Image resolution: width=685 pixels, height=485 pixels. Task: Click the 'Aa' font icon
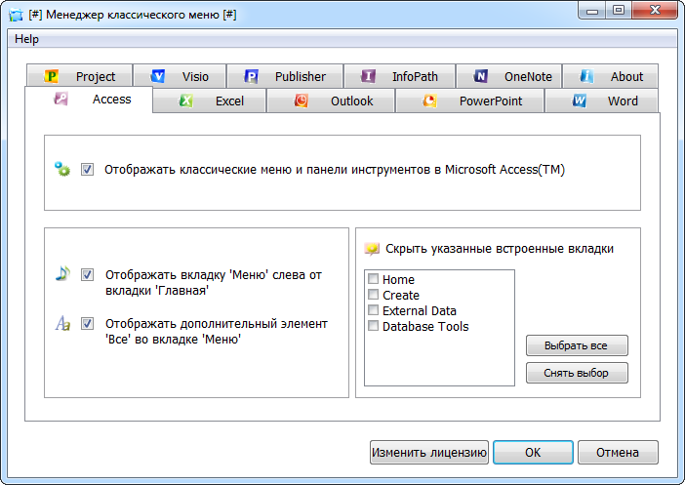[62, 323]
